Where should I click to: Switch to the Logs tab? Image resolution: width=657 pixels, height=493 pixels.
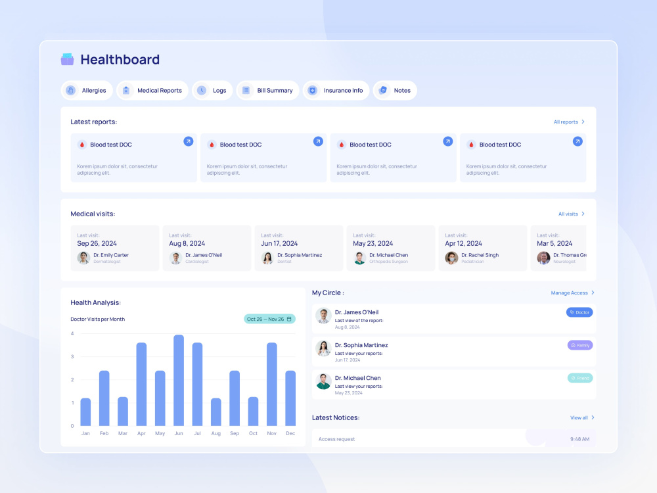(x=212, y=90)
